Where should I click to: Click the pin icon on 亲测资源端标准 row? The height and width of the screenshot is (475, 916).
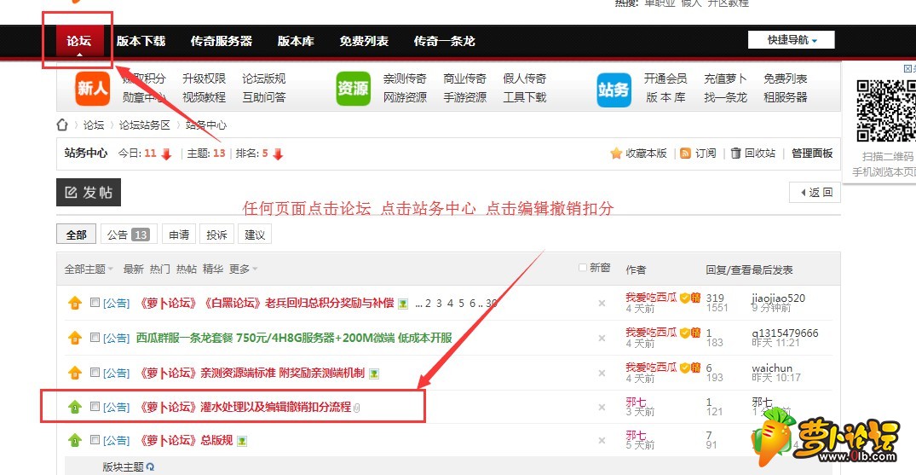tap(75, 373)
